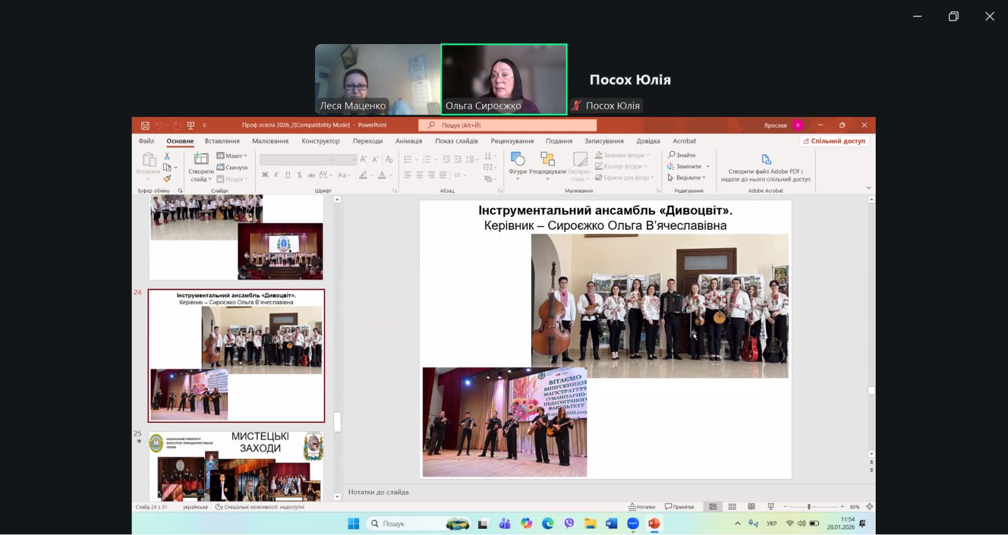
Task: Start slideshow from the status bar icon
Action: (770, 507)
